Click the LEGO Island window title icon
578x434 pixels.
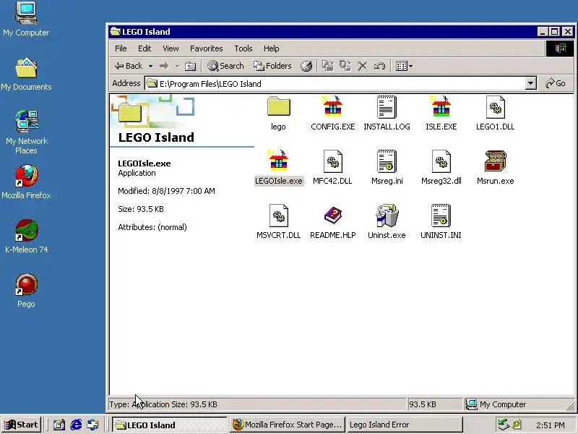[116, 31]
